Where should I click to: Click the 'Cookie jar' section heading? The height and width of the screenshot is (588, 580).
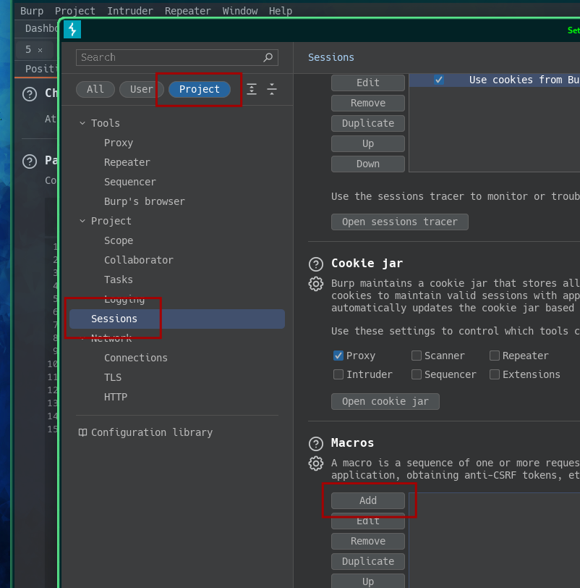pos(367,264)
